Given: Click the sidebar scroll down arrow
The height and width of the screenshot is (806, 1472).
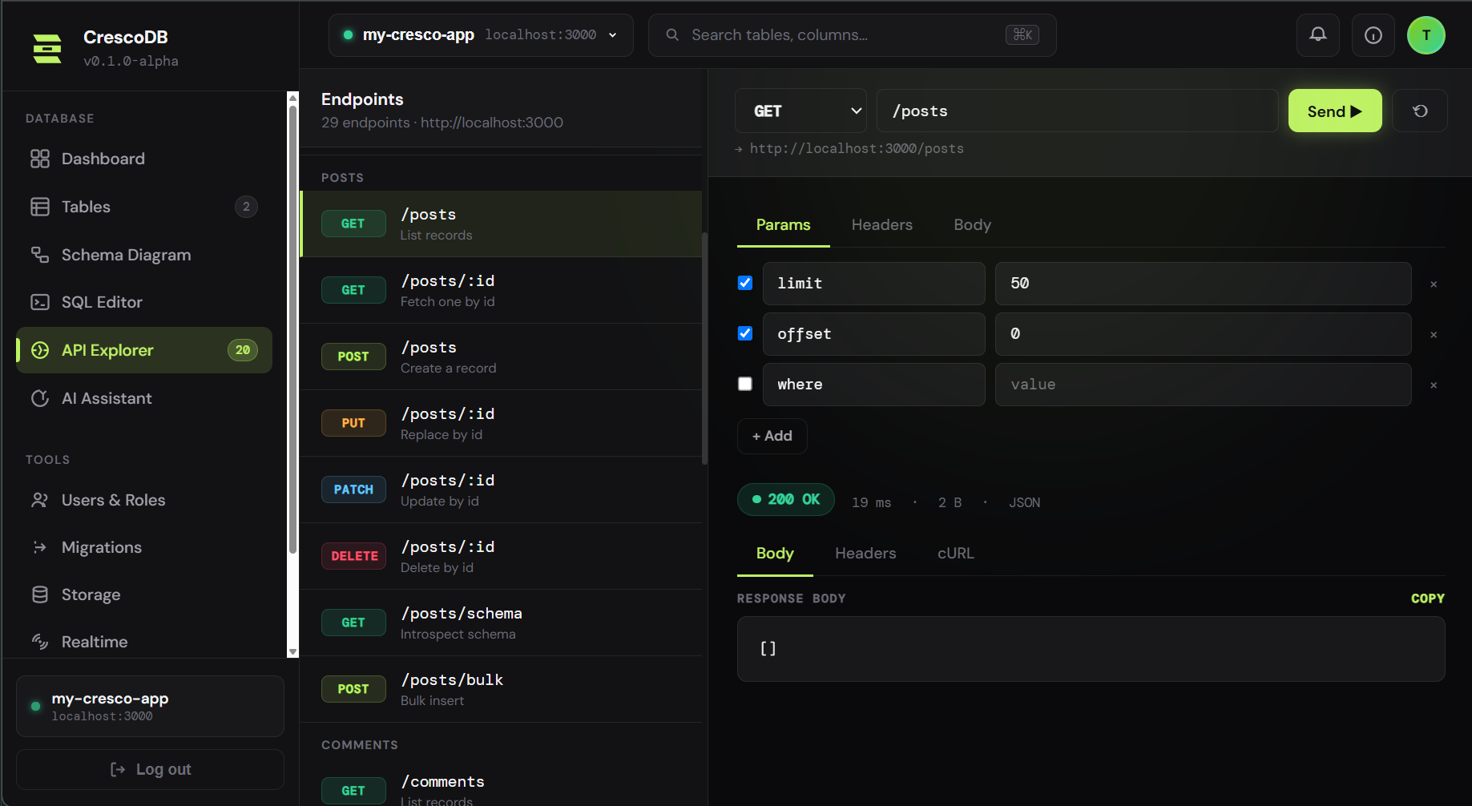Looking at the screenshot, I should [x=292, y=652].
